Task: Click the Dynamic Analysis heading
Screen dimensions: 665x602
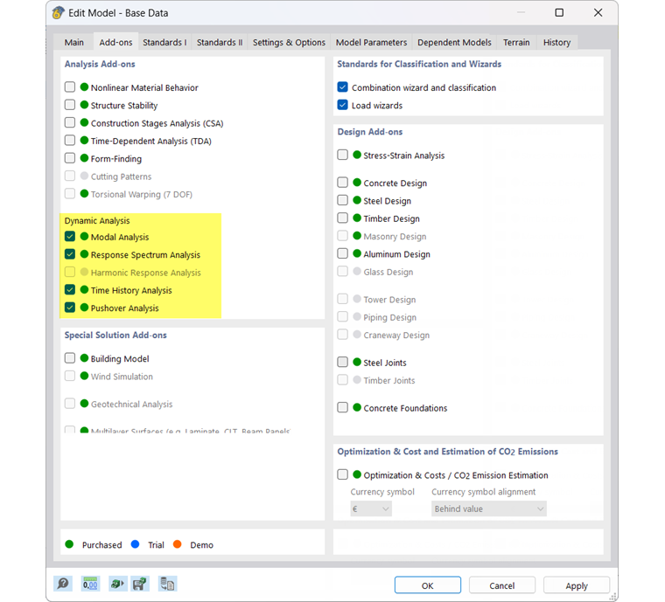Action: click(97, 220)
